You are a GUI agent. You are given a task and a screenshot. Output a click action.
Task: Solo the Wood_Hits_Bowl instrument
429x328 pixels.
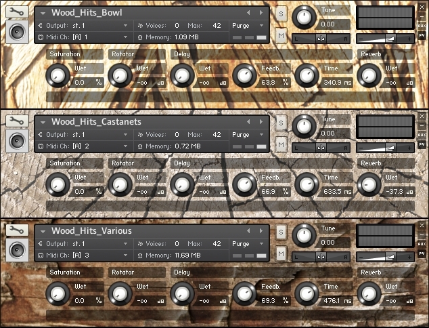point(281,13)
